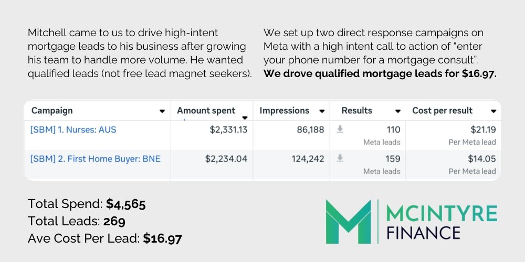Select the Cost per result header text

coord(442,111)
